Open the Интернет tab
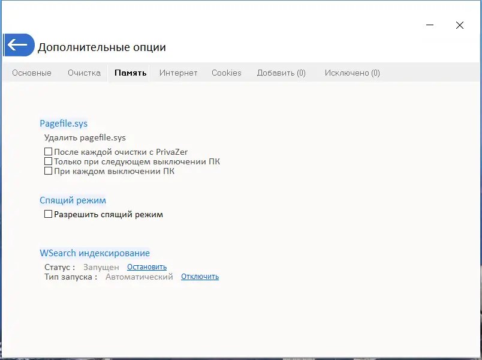482x360 pixels. pyautogui.click(x=177, y=72)
